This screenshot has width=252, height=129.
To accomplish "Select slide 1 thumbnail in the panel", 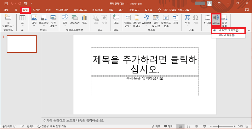I will pyautogui.click(x=22, y=44).
